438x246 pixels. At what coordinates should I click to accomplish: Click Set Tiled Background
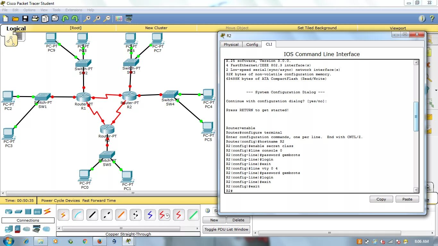(317, 28)
